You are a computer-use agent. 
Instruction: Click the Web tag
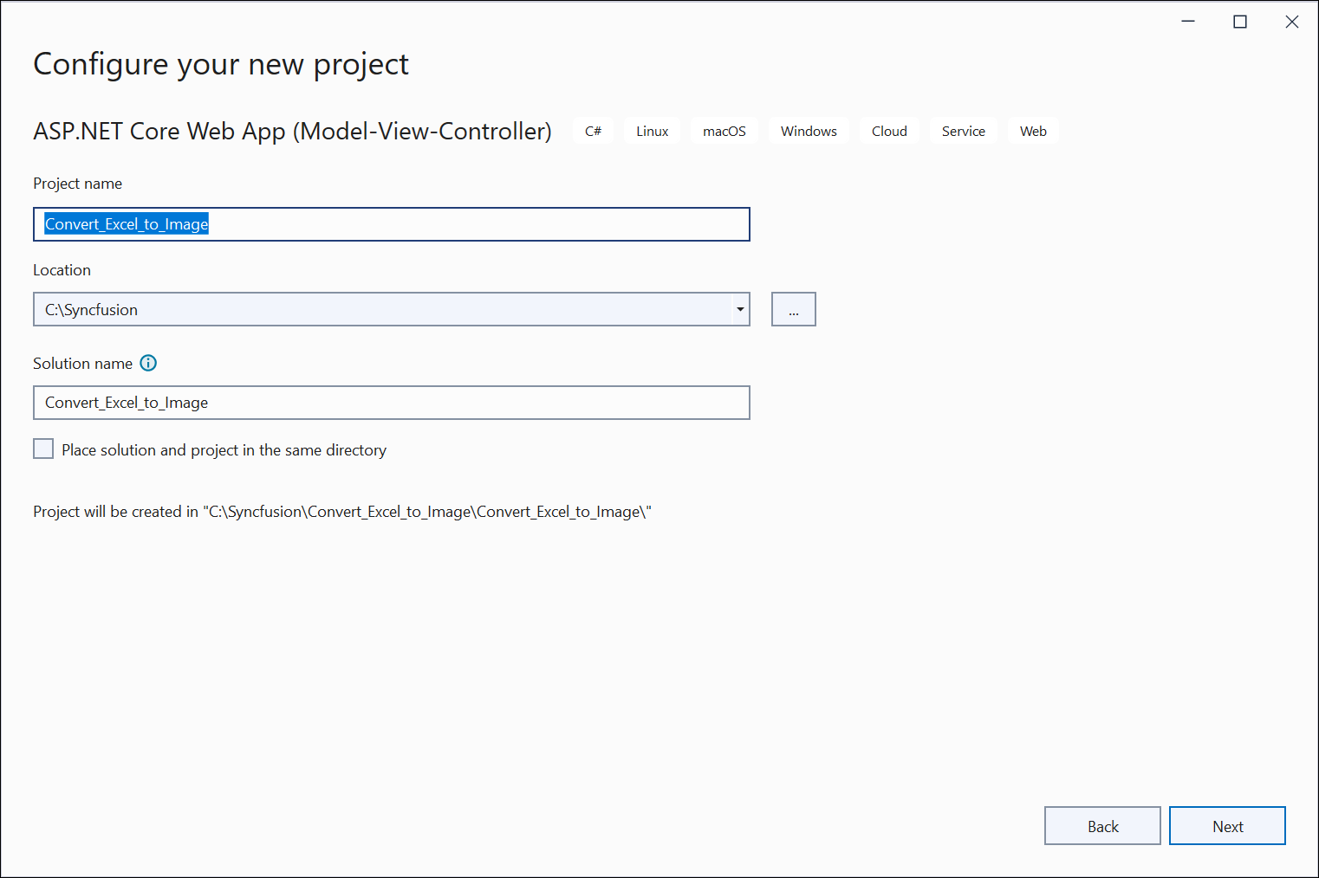pos(1033,131)
